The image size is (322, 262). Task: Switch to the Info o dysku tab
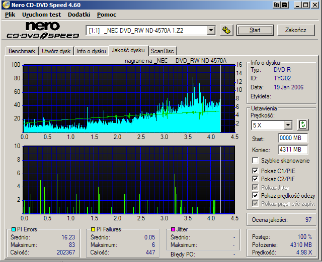click(x=92, y=51)
